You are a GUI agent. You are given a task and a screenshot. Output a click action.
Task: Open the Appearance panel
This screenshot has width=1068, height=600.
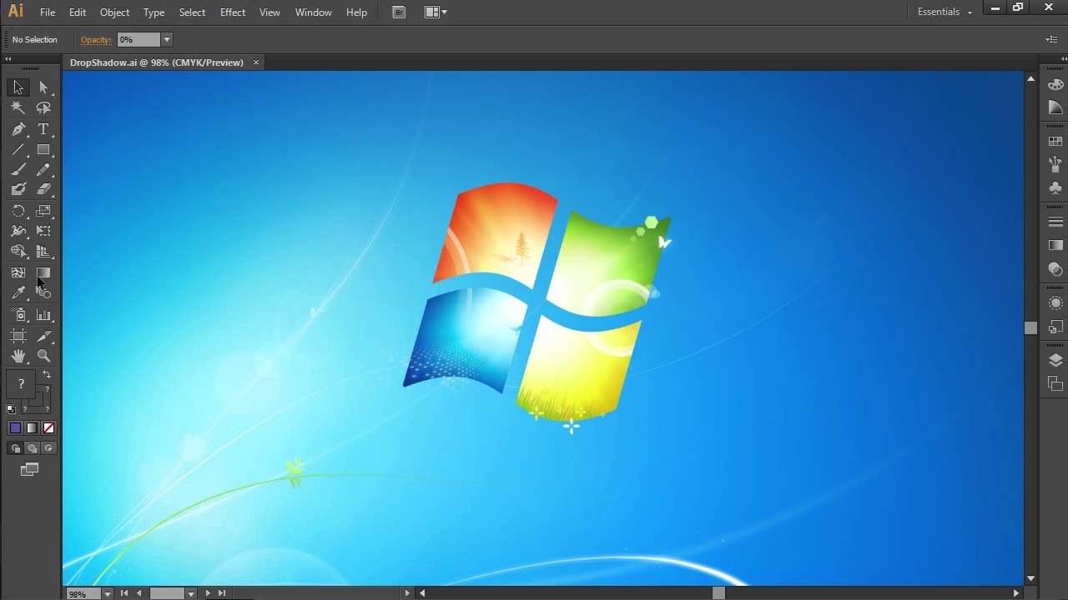(x=1055, y=303)
